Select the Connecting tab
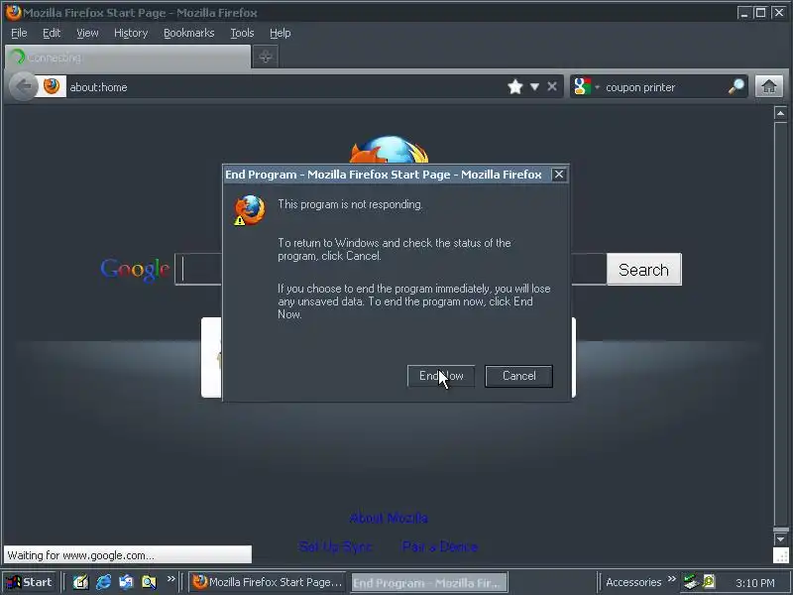 [x=128, y=58]
